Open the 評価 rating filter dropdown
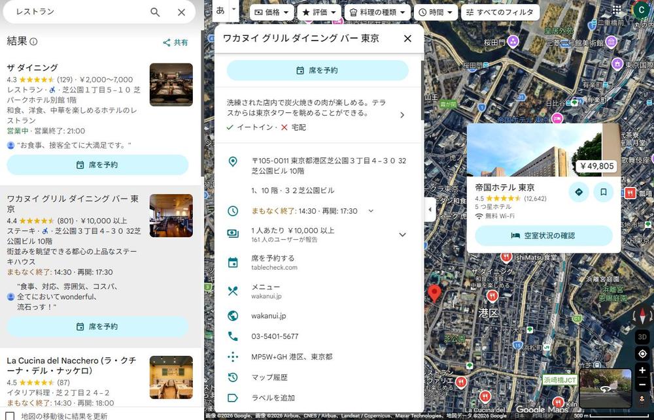654x420 pixels. tap(319, 12)
